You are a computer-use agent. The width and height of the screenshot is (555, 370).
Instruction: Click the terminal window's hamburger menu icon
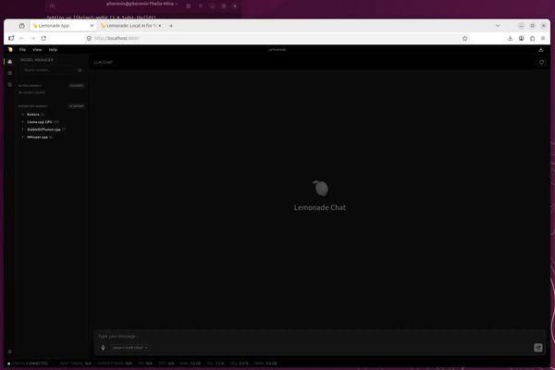(201, 6)
